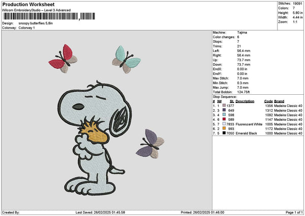
Task: Click the Width value 4.44 in
Action: pos(297,17)
